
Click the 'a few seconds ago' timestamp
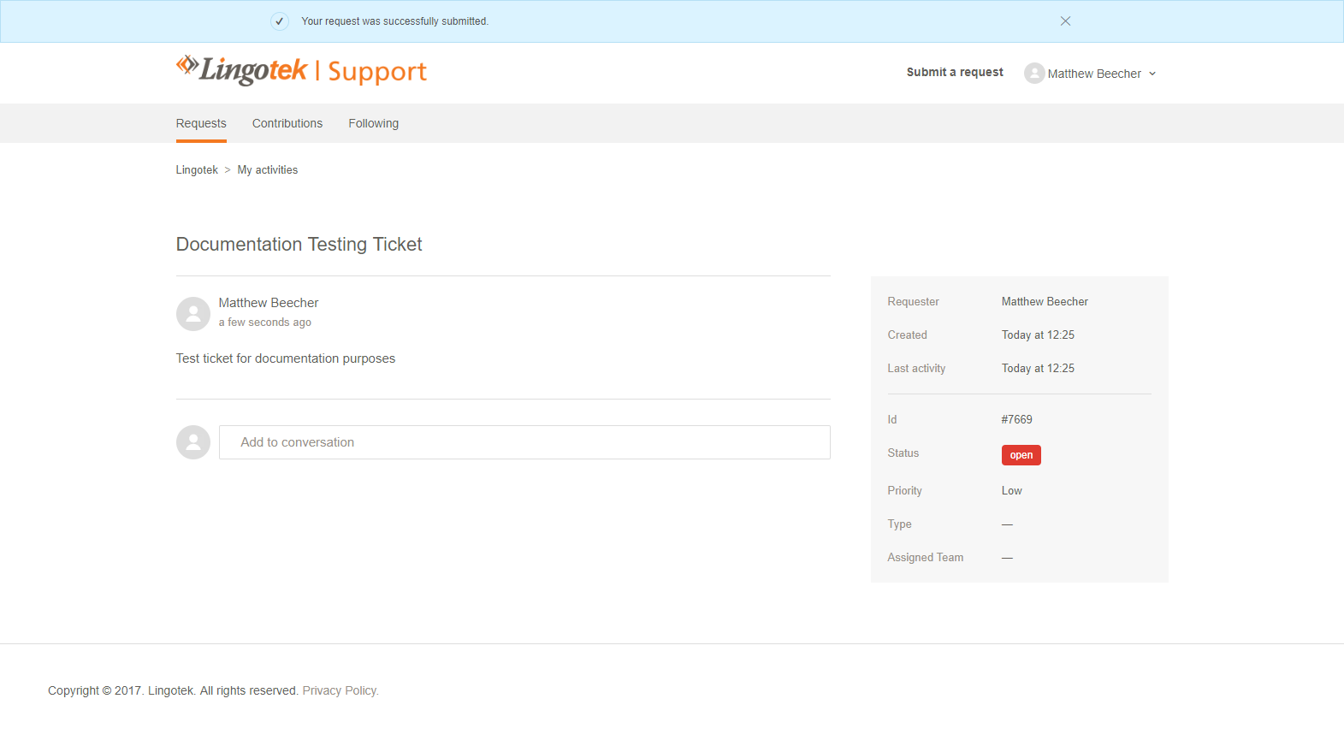(265, 323)
